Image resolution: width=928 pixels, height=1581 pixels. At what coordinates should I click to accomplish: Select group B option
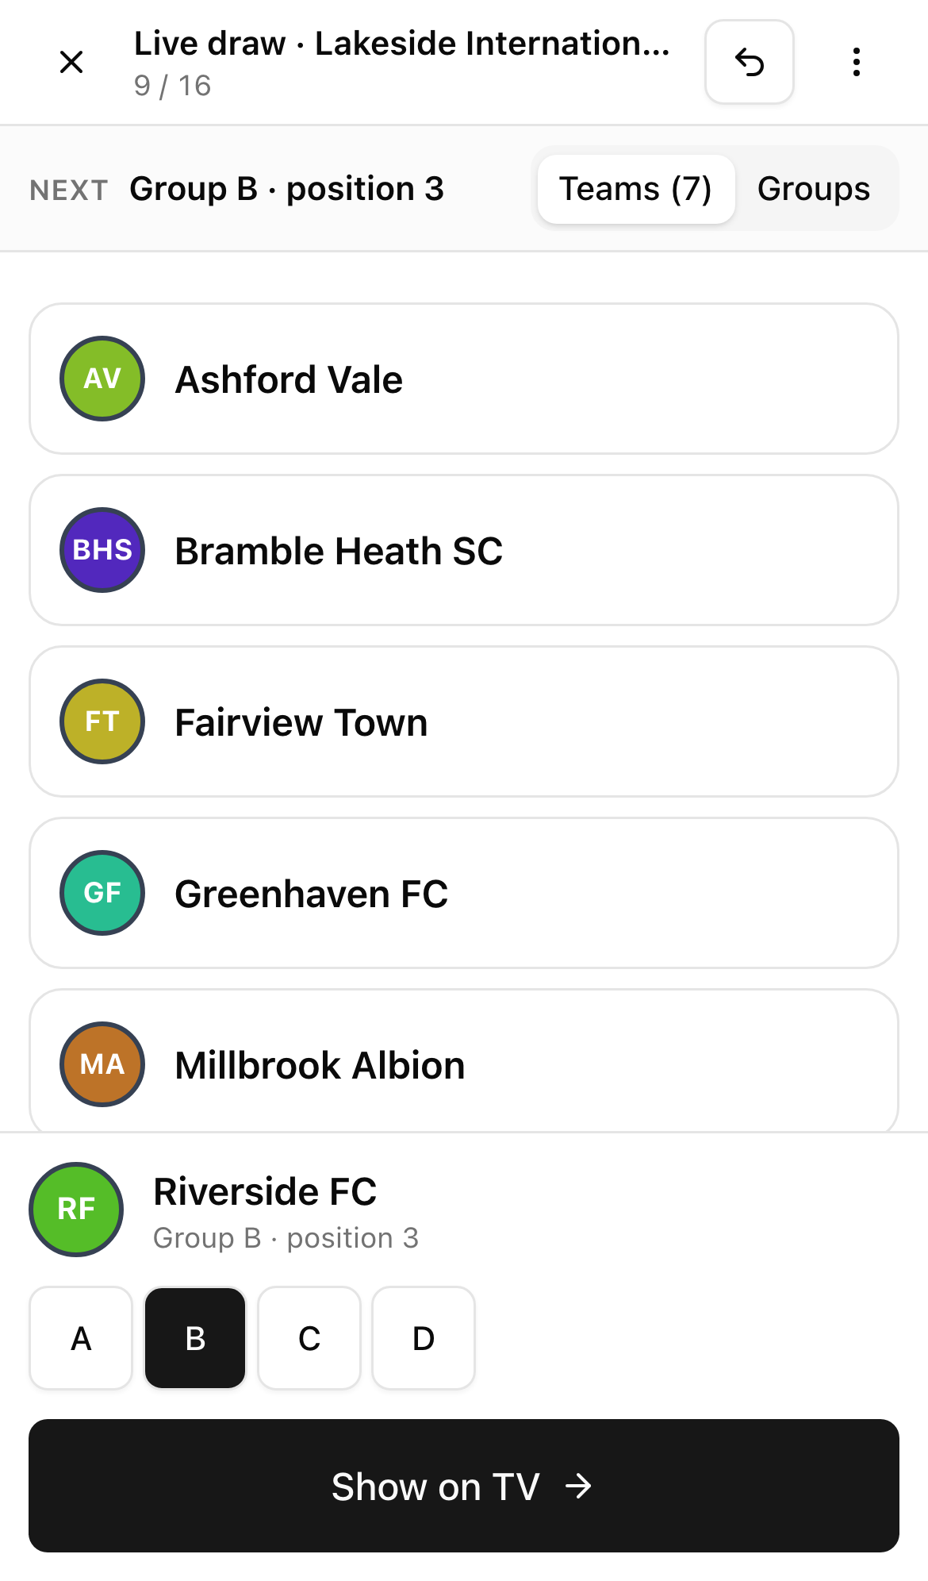click(x=195, y=1338)
